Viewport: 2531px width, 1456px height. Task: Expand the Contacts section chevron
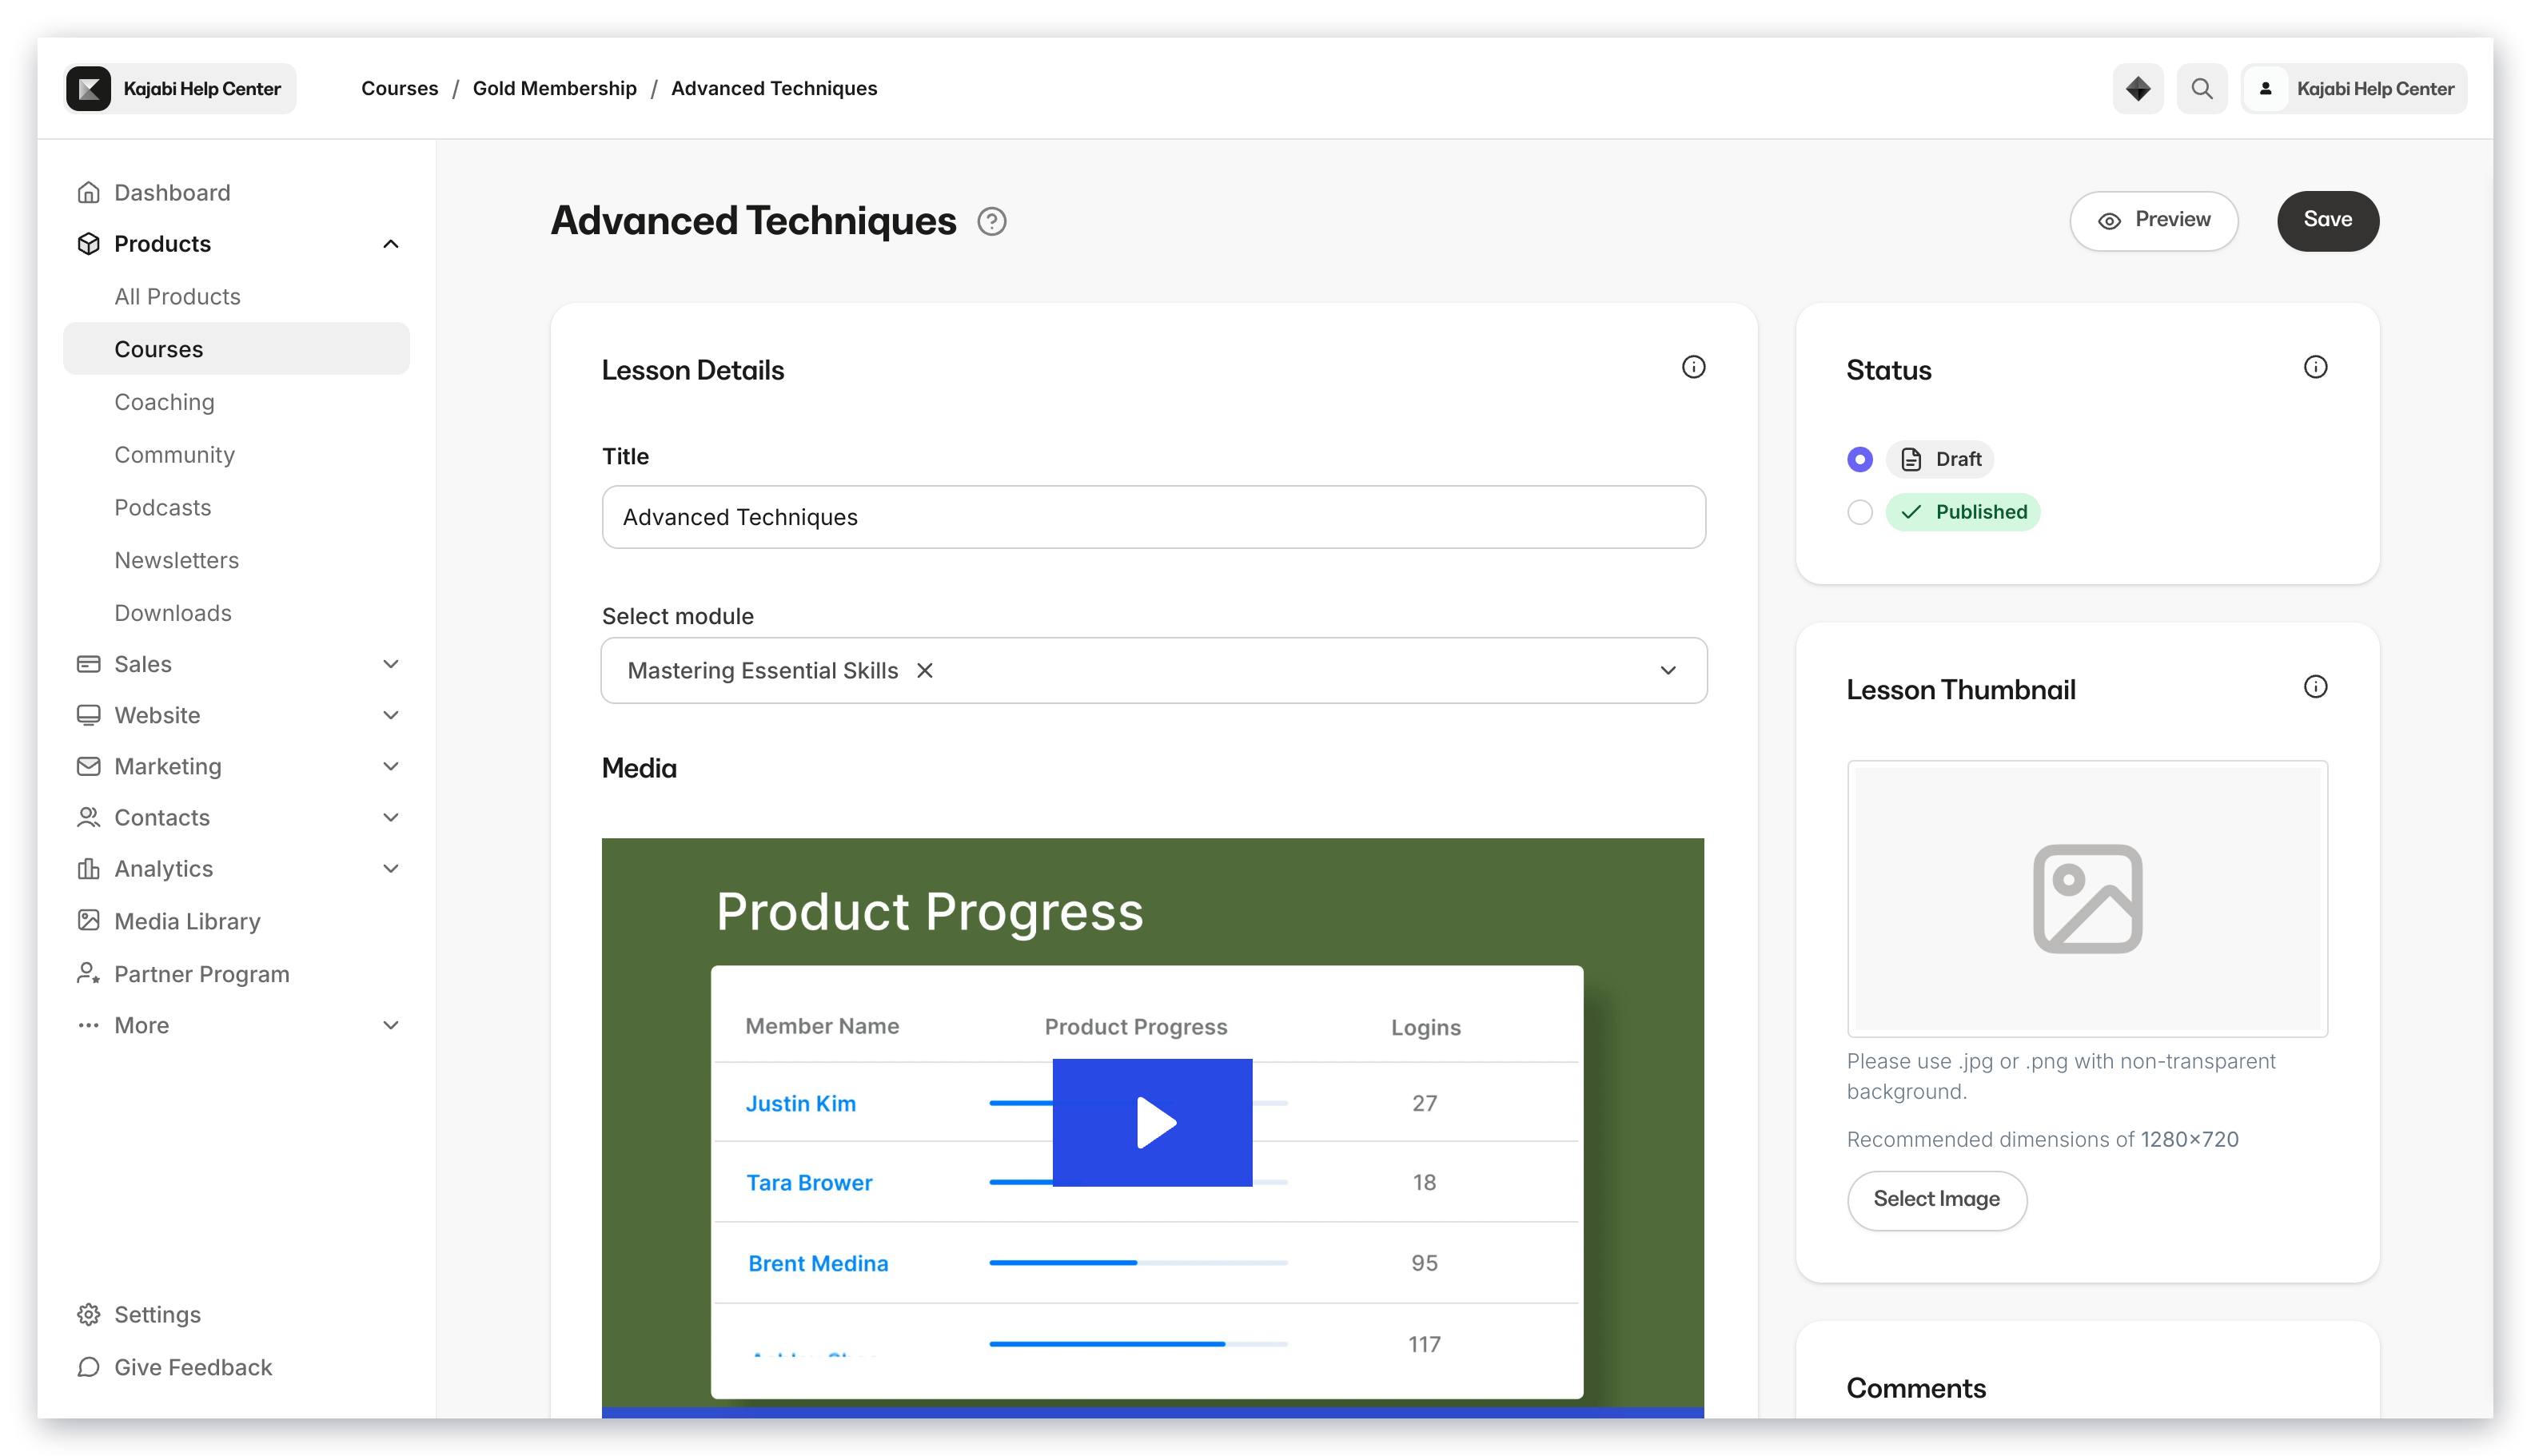(390, 817)
